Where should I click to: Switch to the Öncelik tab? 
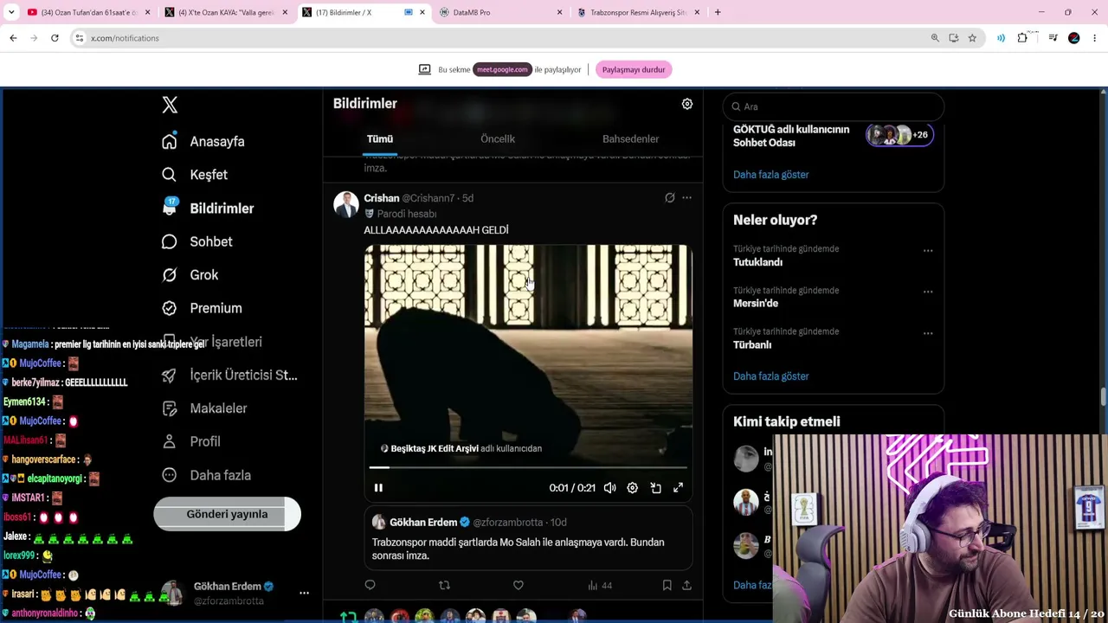click(x=498, y=139)
